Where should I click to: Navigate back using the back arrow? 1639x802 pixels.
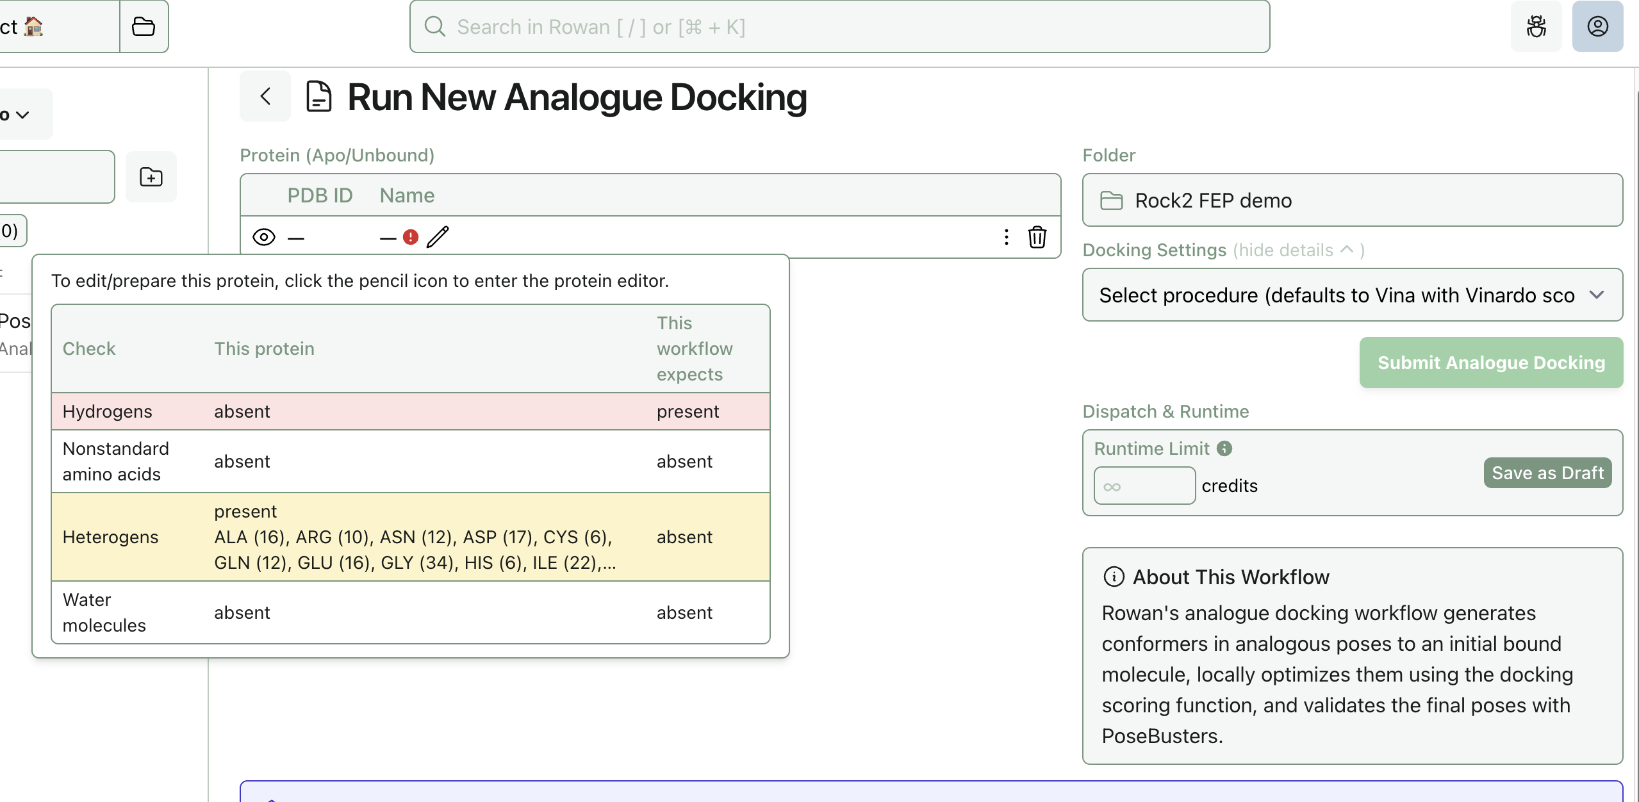tap(265, 96)
